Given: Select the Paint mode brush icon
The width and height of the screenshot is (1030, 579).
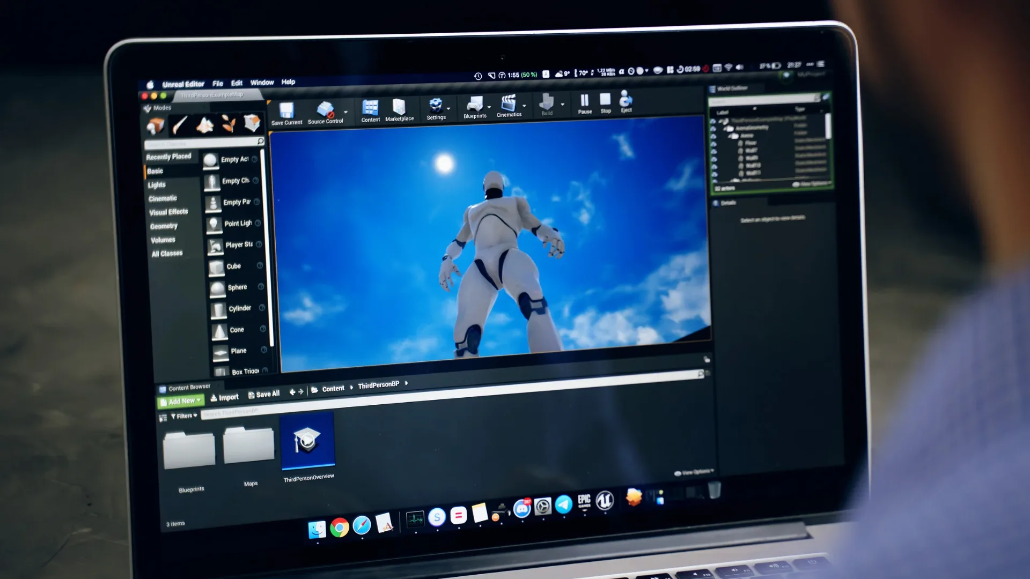Looking at the screenshot, I should [180, 125].
